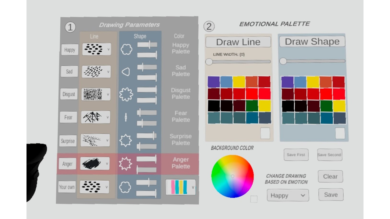Select the Surprise emotion button
The height and width of the screenshot is (219, 390).
point(68,141)
